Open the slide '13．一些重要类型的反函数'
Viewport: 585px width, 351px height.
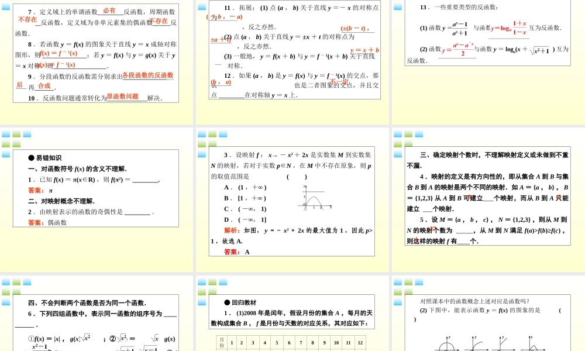click(488, 61)
